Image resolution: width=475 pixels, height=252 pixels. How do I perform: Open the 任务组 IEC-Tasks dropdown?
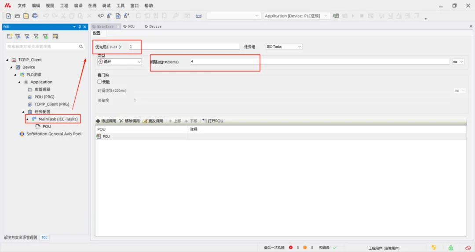pos(284,47)
